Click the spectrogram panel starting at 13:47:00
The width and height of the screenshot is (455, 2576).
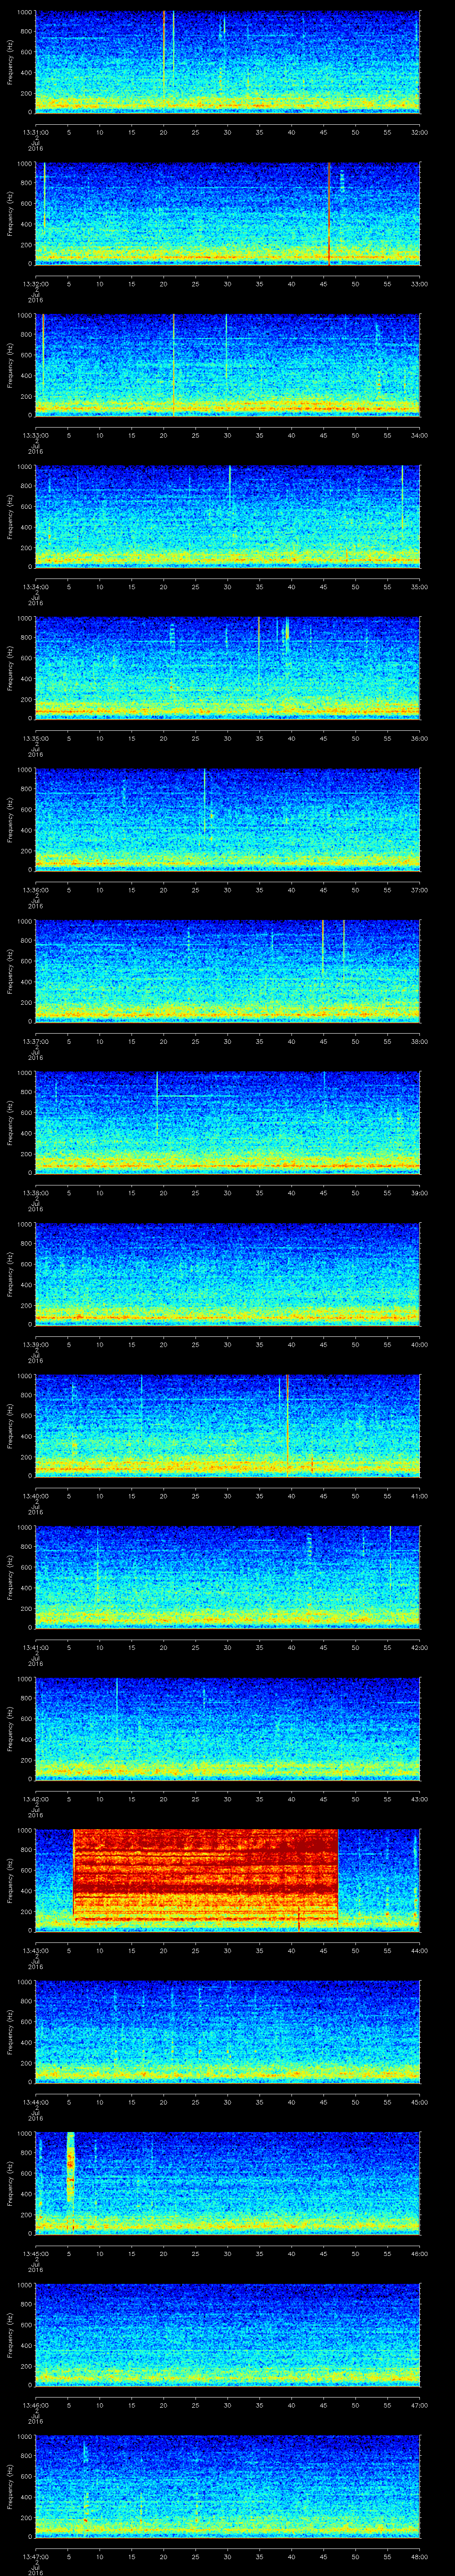227,2485
